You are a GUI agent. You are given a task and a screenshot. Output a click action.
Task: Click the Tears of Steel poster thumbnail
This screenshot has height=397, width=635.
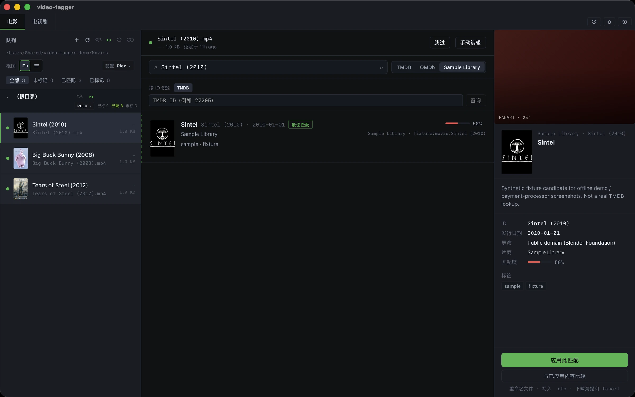[21, 189]
